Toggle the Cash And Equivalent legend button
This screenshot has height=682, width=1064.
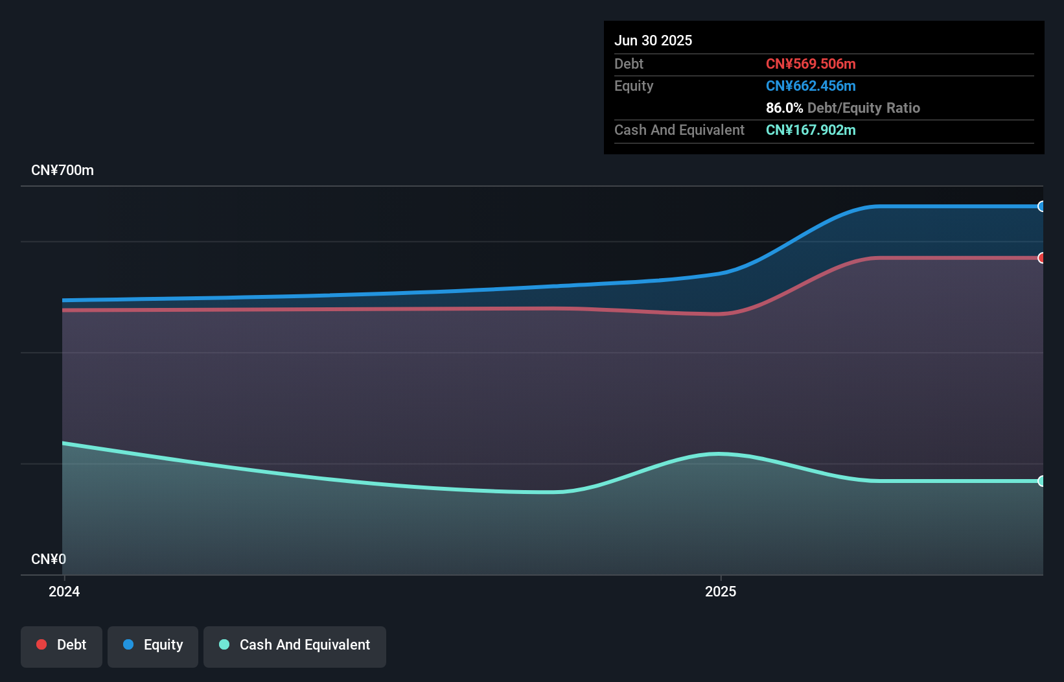tap(295, 646)
